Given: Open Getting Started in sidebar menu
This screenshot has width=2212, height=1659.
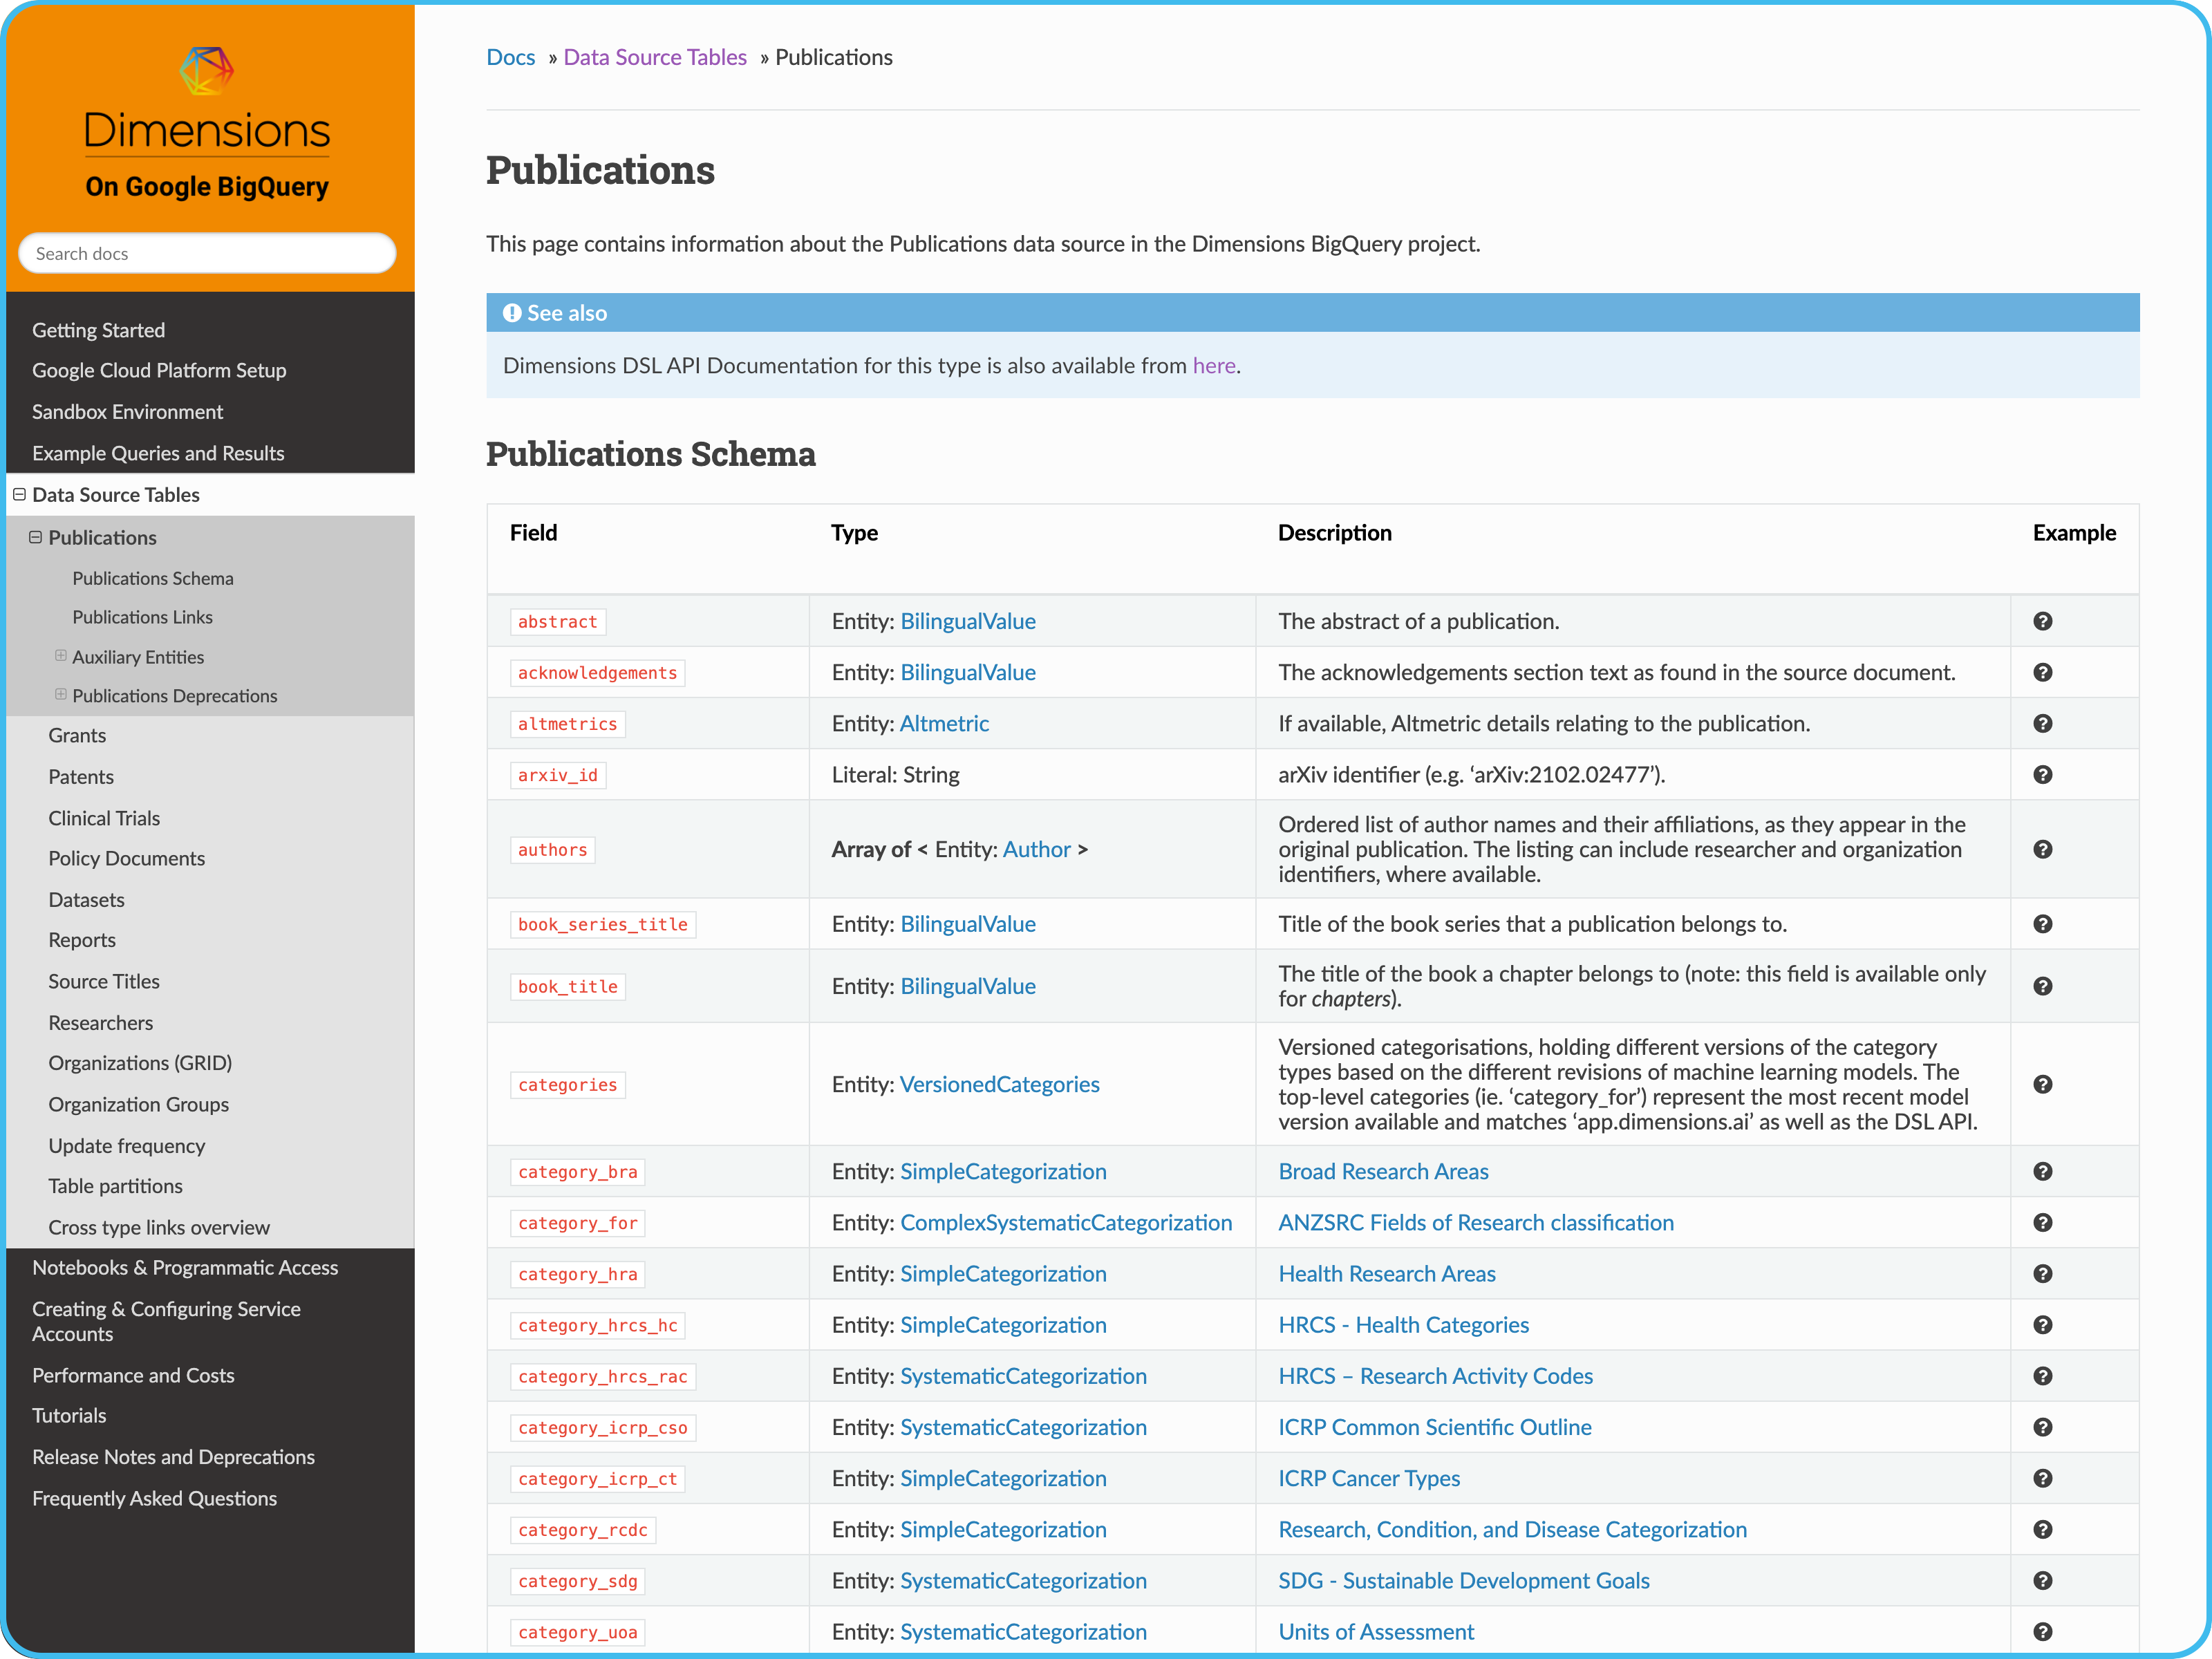Looking at the screenshot, I should pos(98,330).
